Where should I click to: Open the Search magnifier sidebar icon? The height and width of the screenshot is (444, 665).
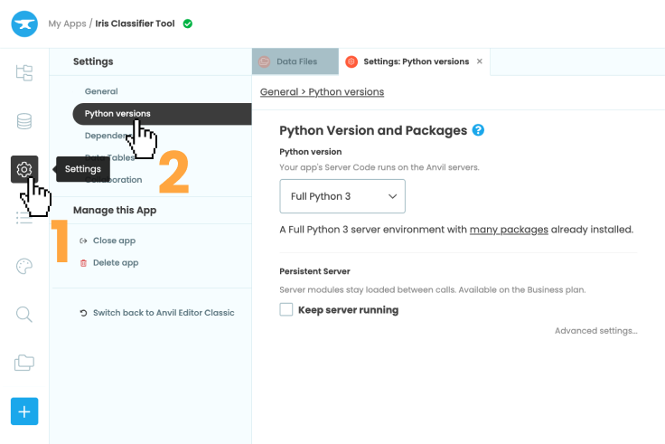point(24,315)
